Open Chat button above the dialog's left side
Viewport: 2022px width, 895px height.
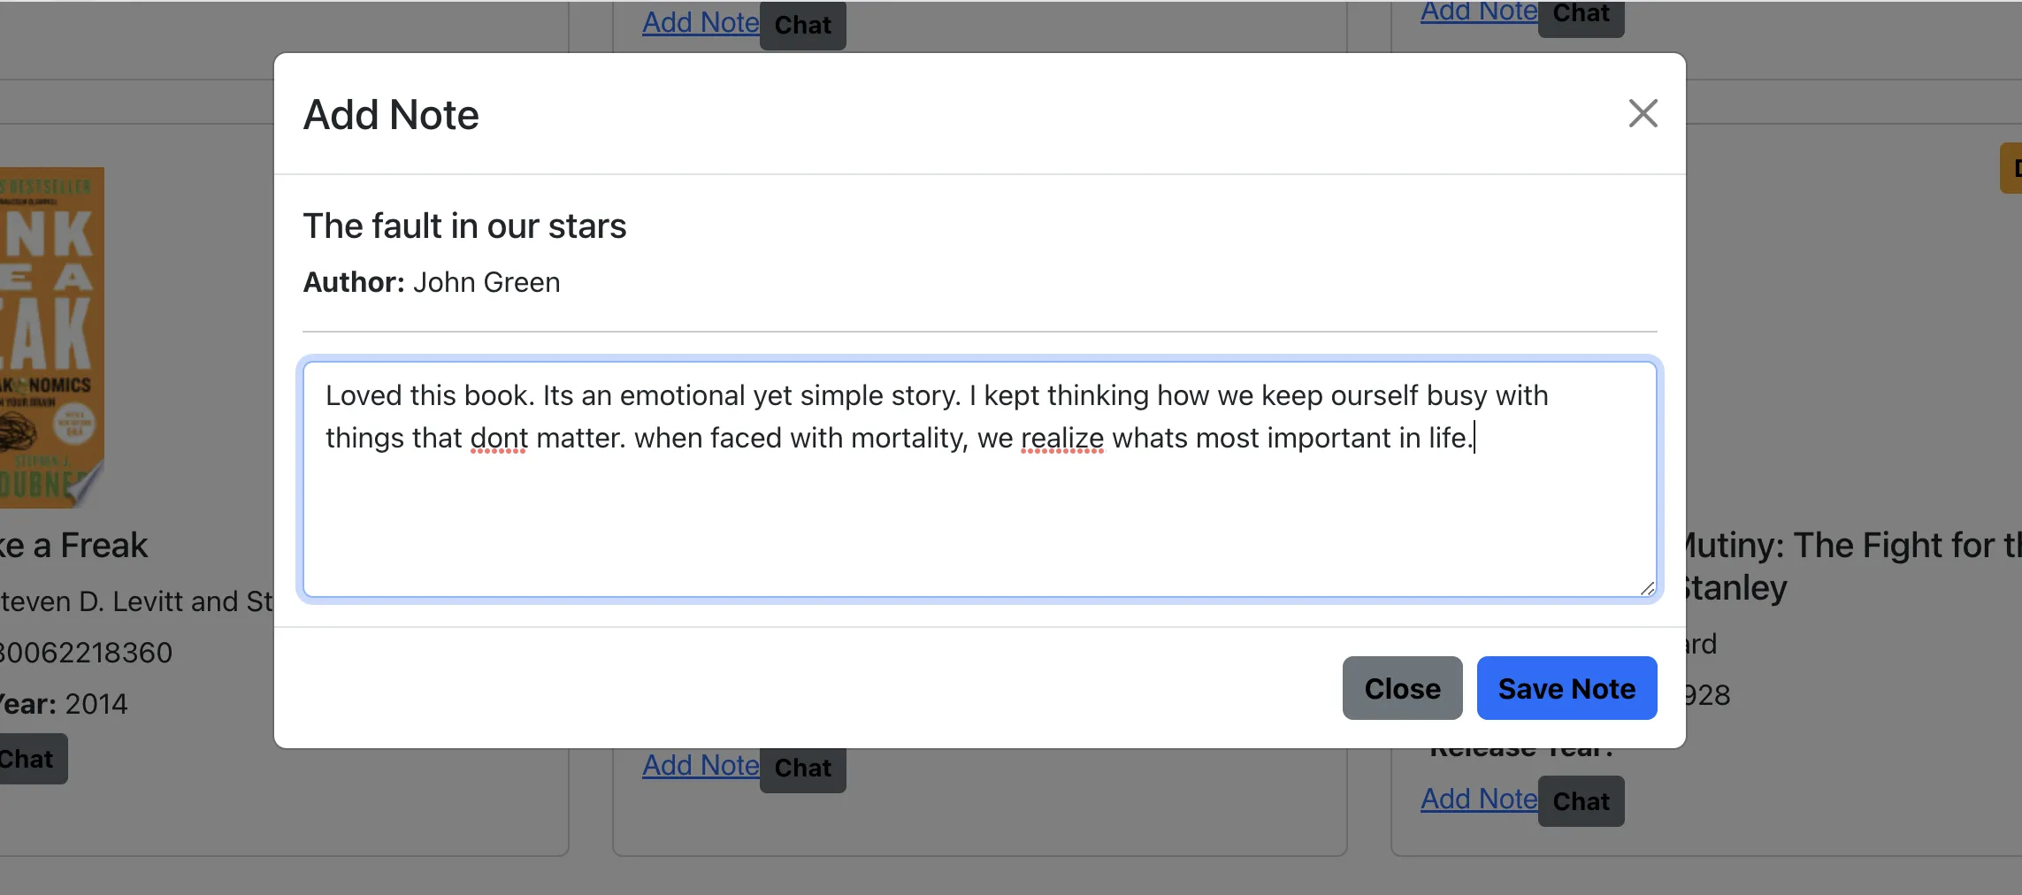click(802, 25)
